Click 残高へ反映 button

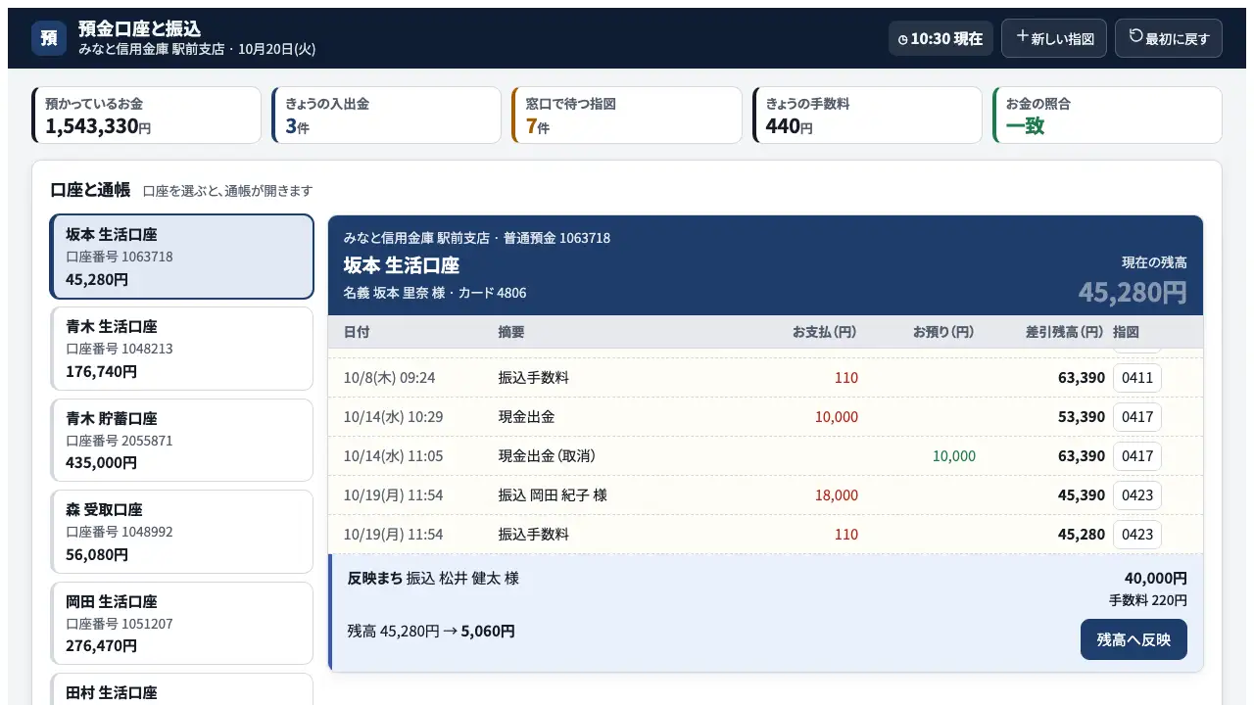(1133, 639)
